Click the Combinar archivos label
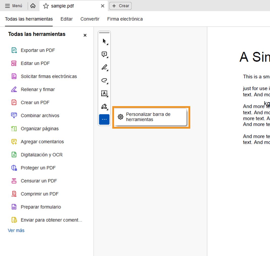The height and width of the screenshot is (256, 270). (x=40, y=115)
